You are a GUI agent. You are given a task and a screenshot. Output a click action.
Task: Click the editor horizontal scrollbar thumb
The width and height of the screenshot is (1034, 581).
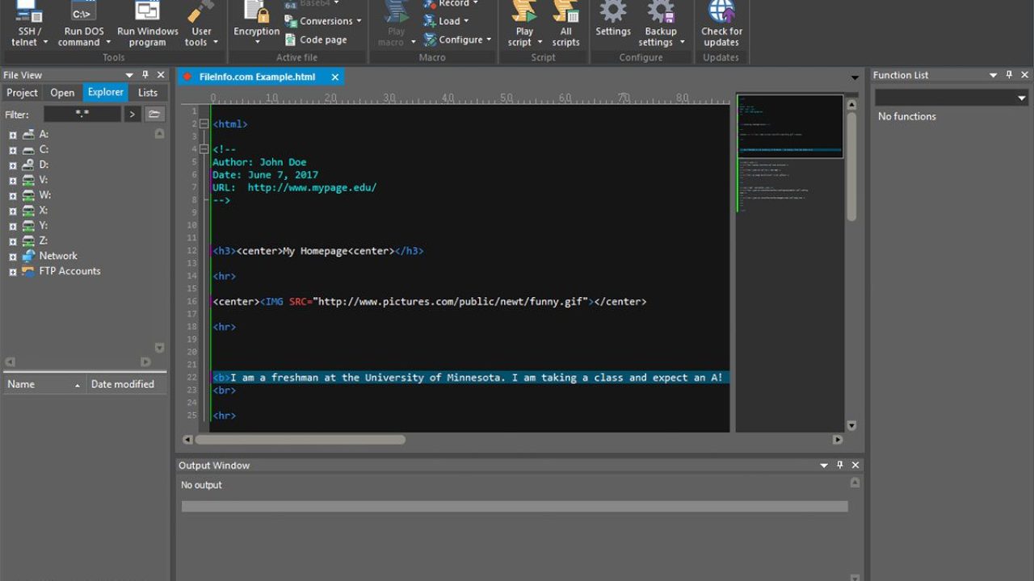[301, 440]
